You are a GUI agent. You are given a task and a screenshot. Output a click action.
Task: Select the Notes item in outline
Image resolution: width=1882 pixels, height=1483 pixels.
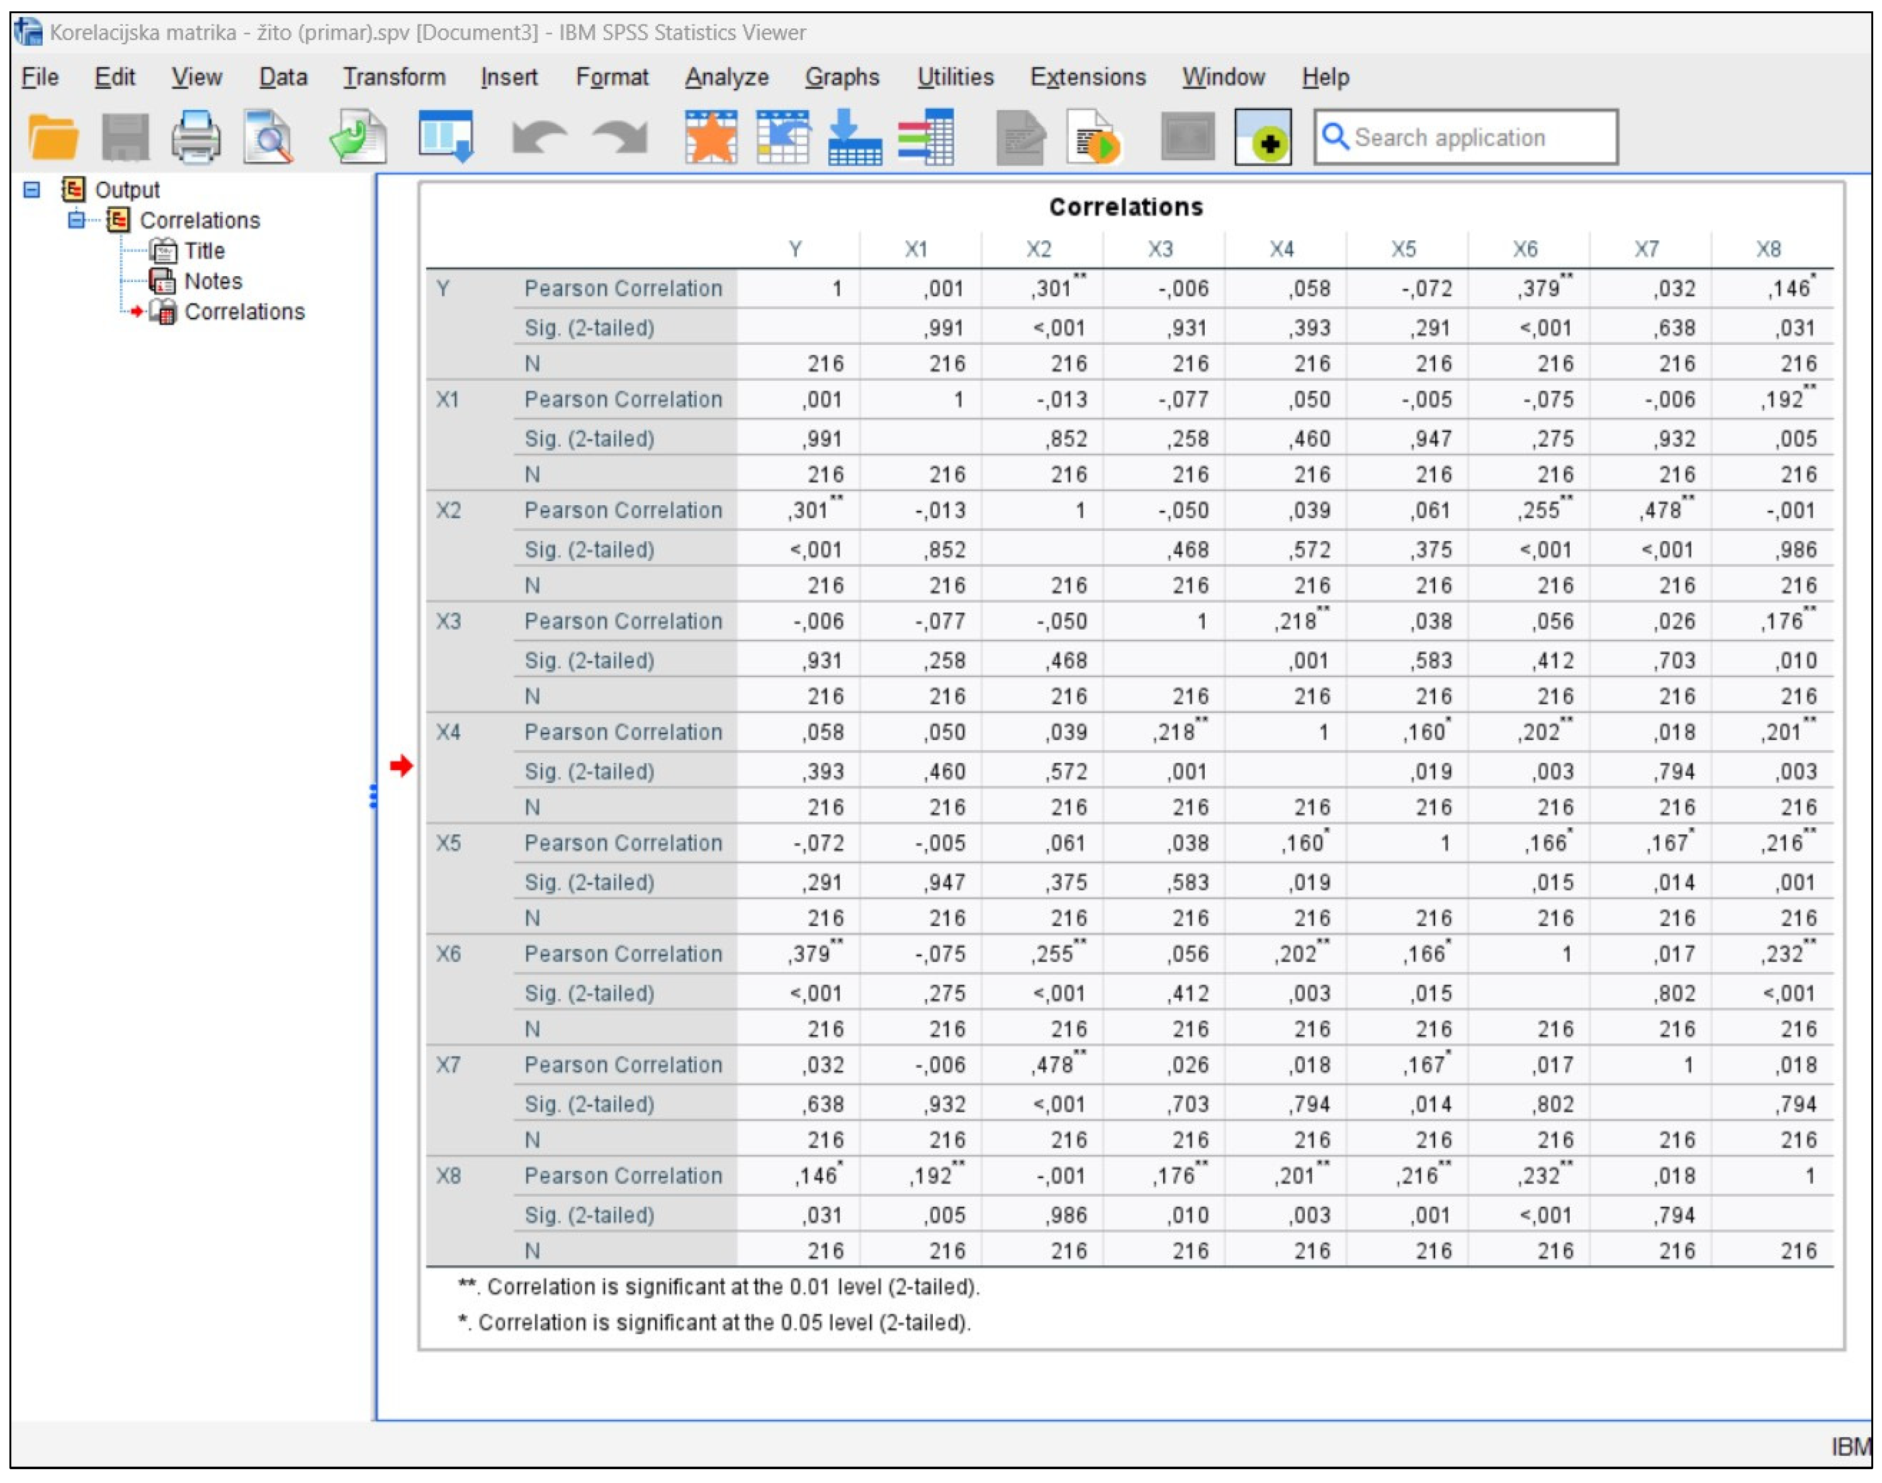(213, 281)
